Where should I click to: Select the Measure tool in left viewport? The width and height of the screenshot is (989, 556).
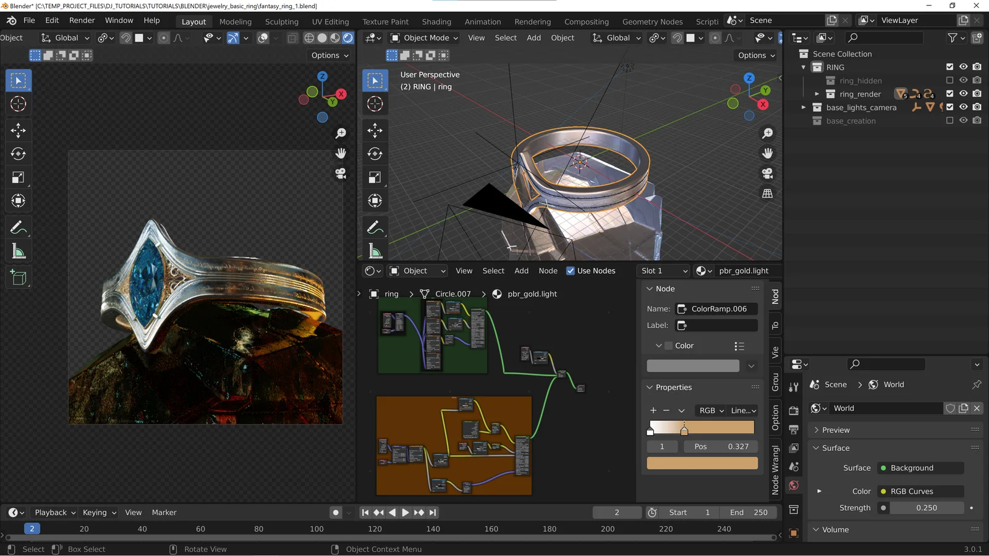[x=18, y=251]
